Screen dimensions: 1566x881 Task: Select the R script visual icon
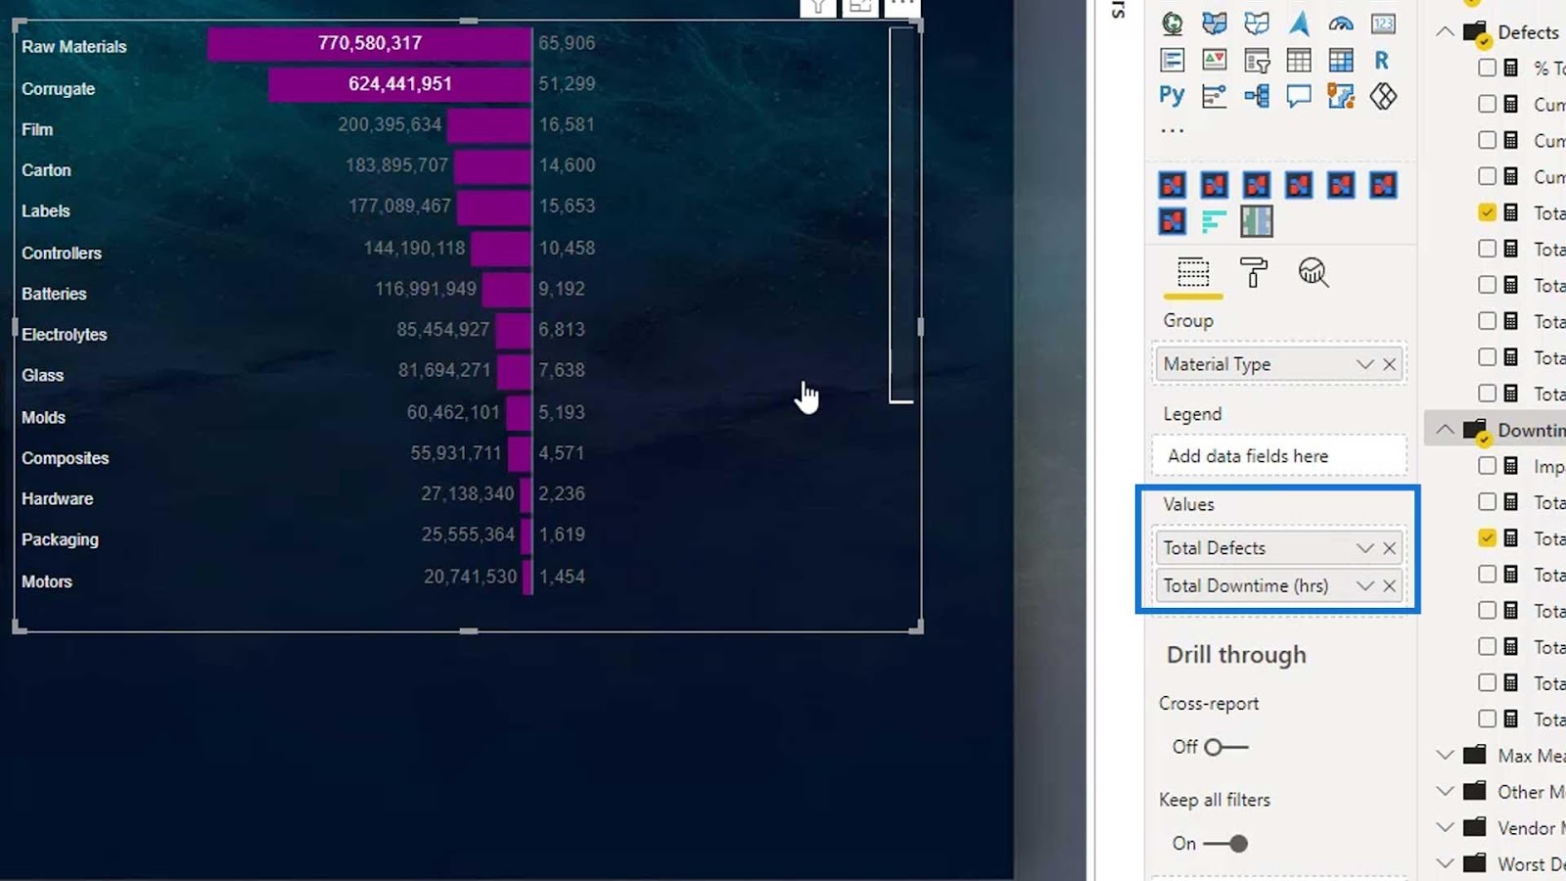click(1382, 60)
